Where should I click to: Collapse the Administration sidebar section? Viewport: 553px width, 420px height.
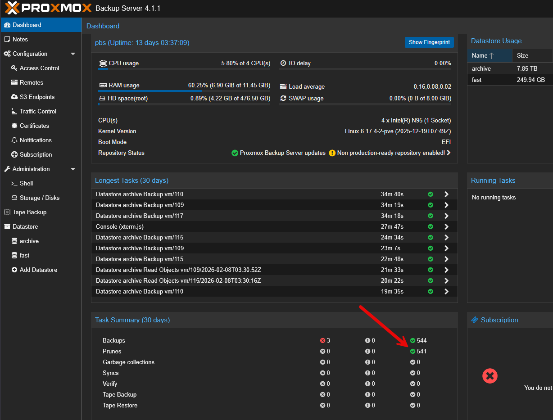pyautogui.click(x=73, y=169)
